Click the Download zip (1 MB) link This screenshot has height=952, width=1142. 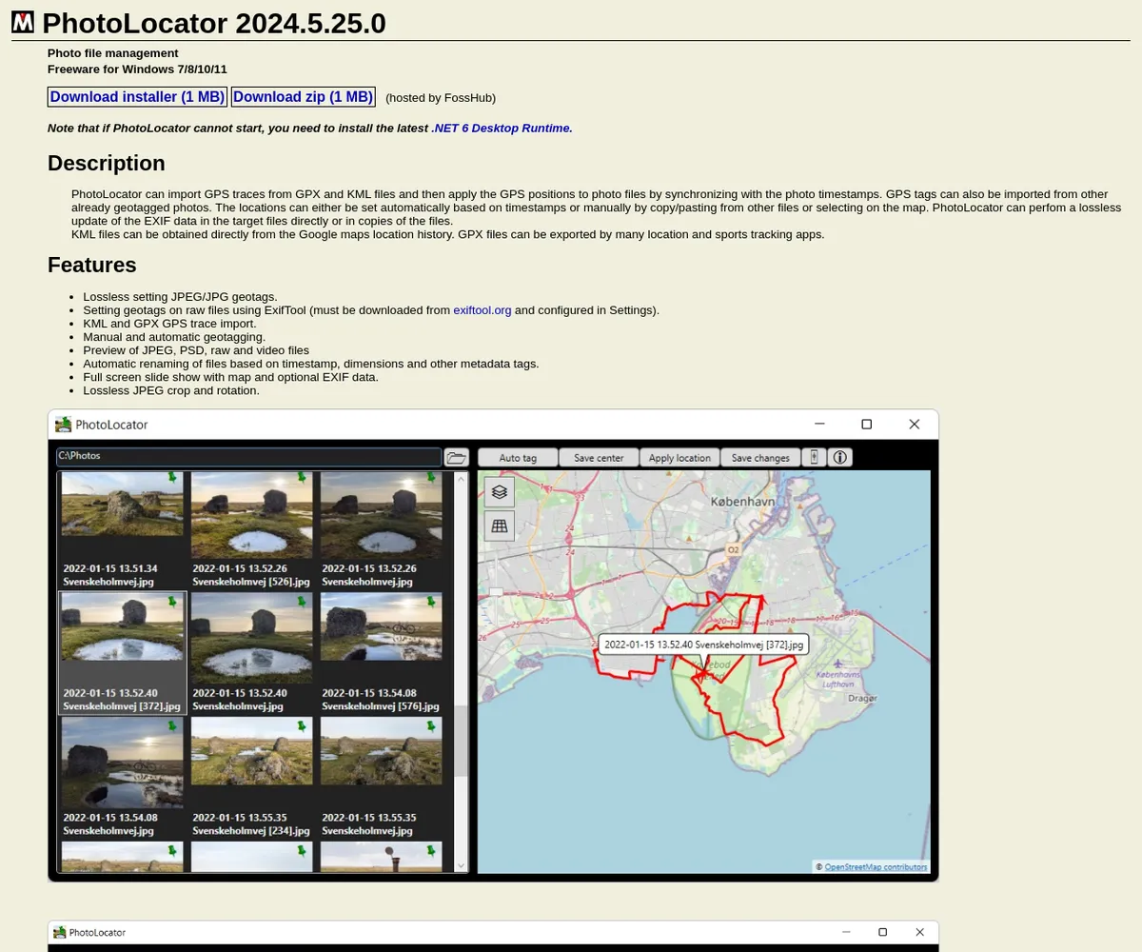pos(303,97)
